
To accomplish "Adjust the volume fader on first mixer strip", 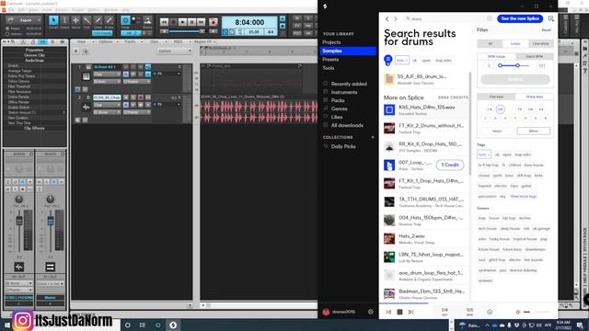I will [x=18, y=221].
